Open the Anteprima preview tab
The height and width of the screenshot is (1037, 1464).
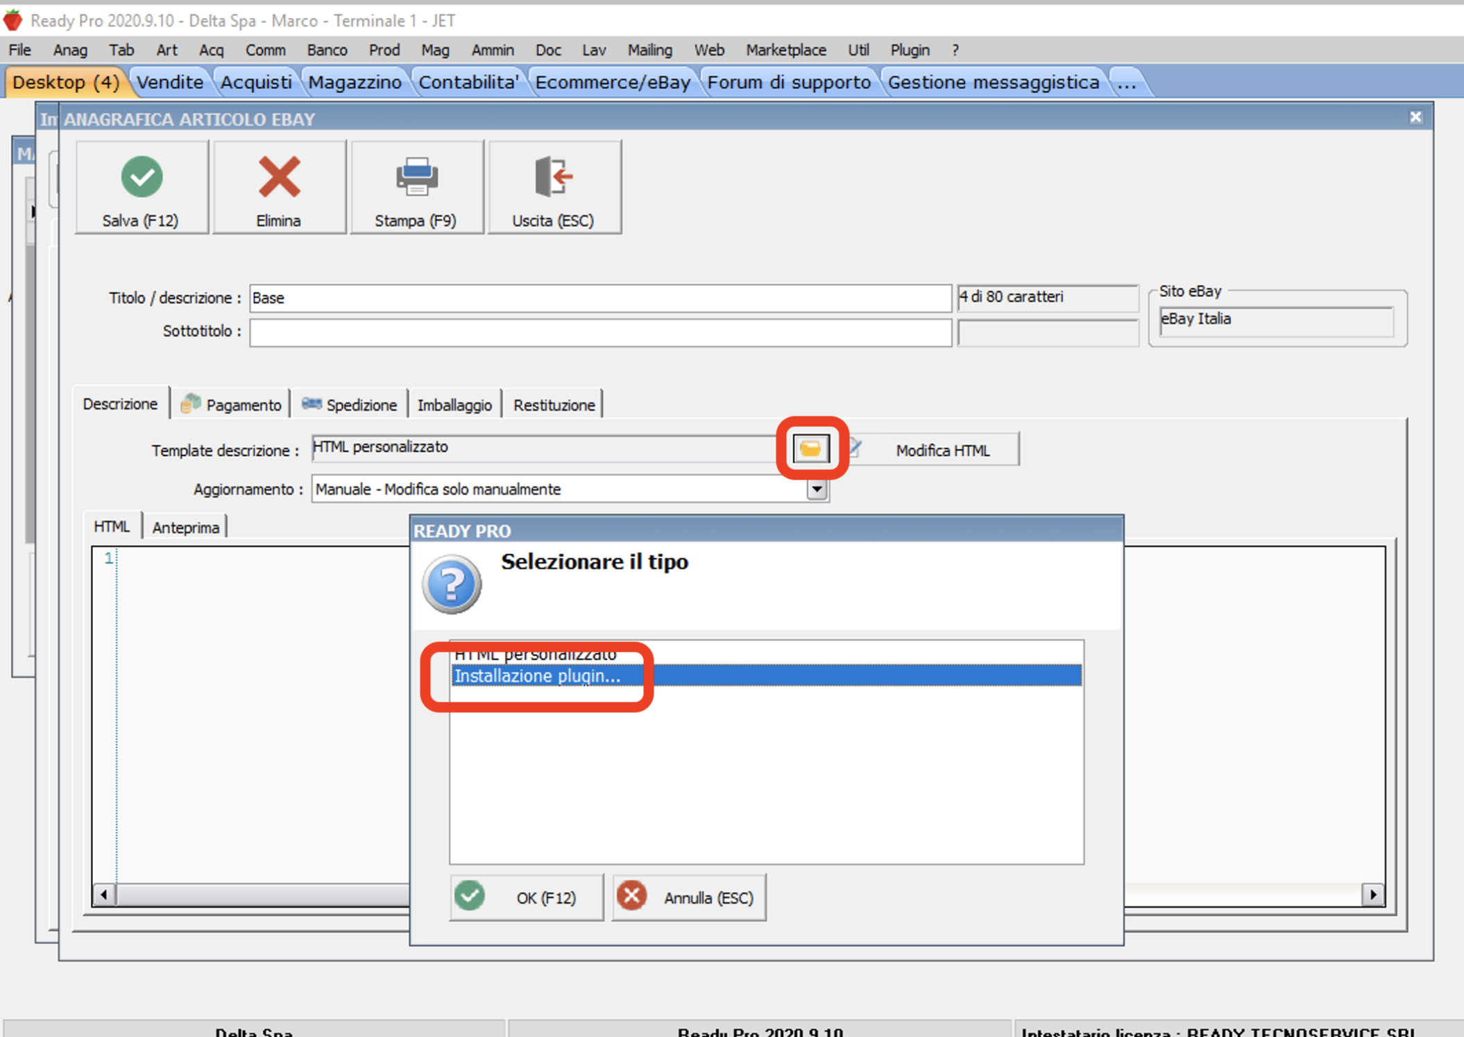point(185,528)
